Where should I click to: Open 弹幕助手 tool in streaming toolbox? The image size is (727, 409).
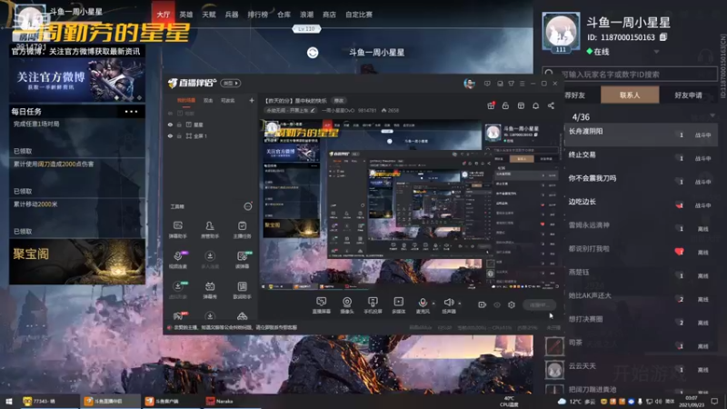[177, 230]
